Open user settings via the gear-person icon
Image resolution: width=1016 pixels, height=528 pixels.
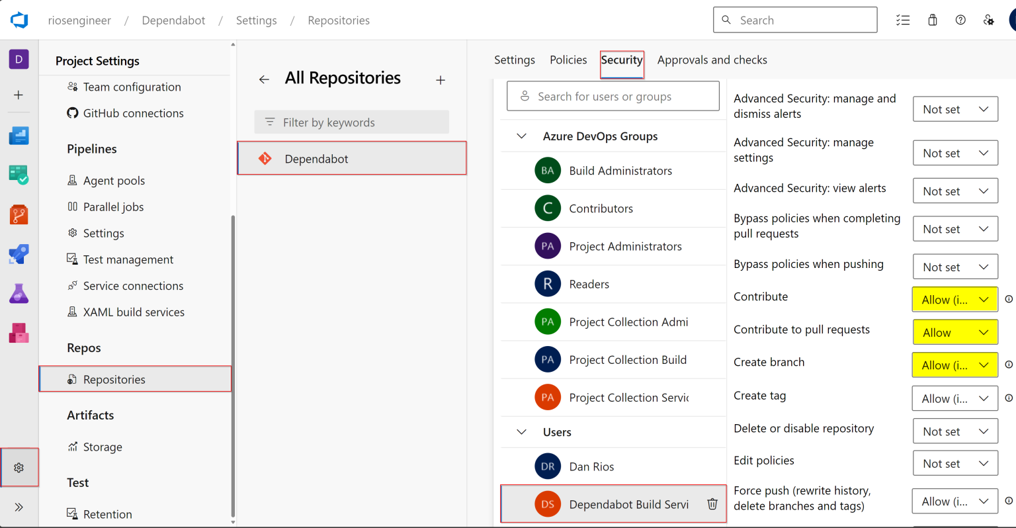point(988,21)
